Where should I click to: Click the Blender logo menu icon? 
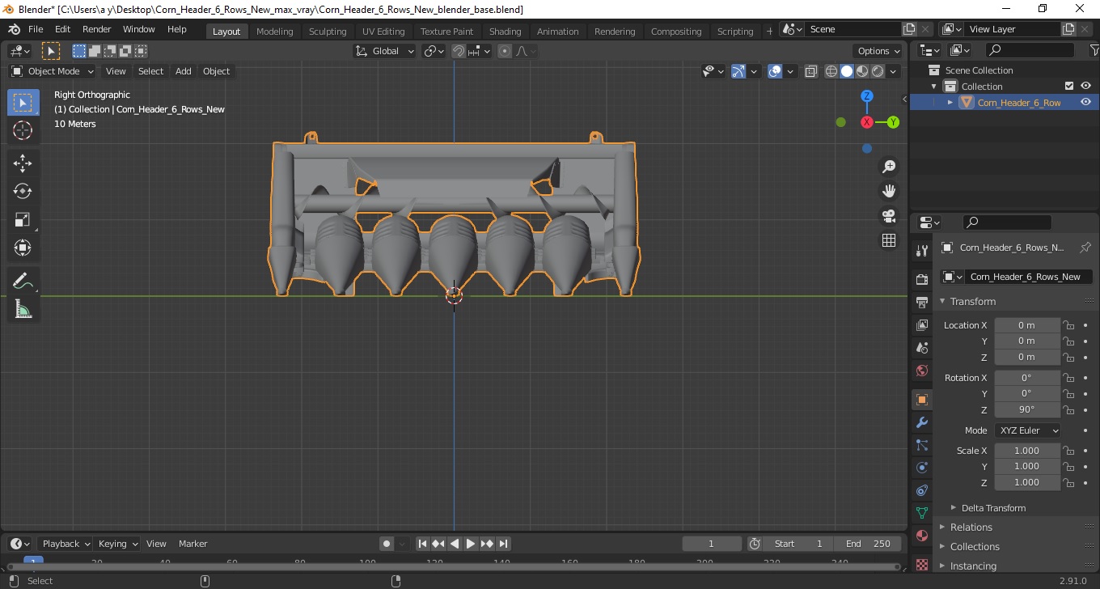click(x=14, y=29)
